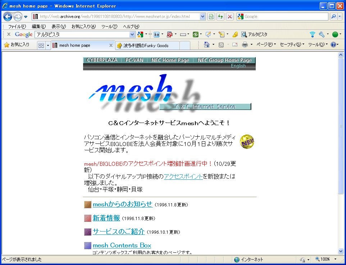Click the notepad AutoFill icon
This screenshot has width=346, height=265.
point(221,35)
